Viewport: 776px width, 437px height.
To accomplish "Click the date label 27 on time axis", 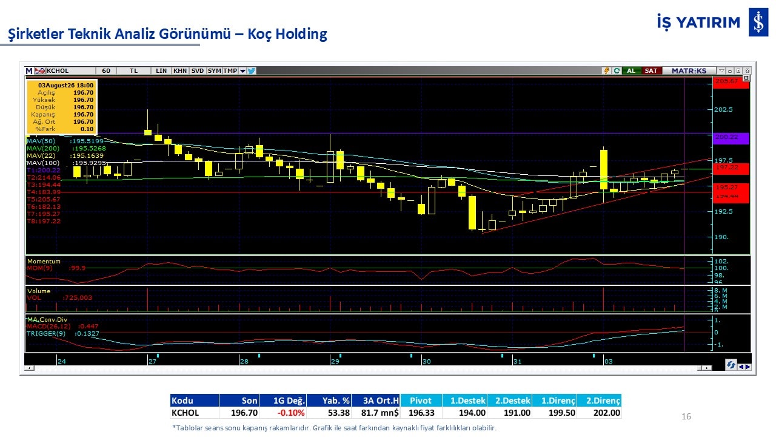I will click(x=152, y=361).
